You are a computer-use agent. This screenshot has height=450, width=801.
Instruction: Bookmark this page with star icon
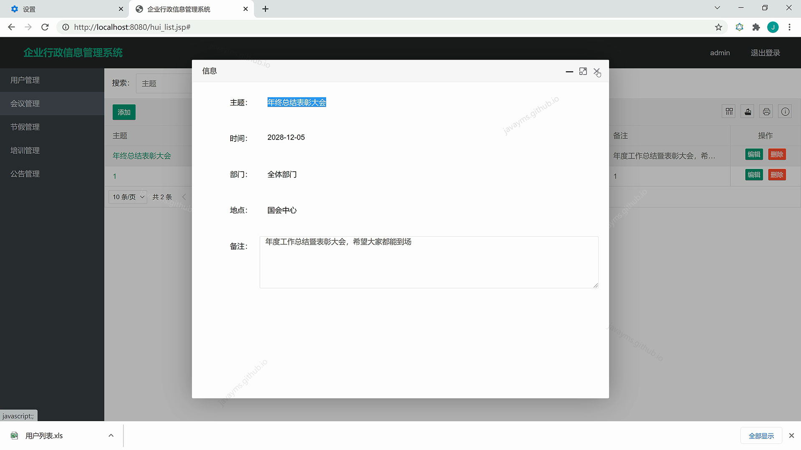(x=718, y=27)
